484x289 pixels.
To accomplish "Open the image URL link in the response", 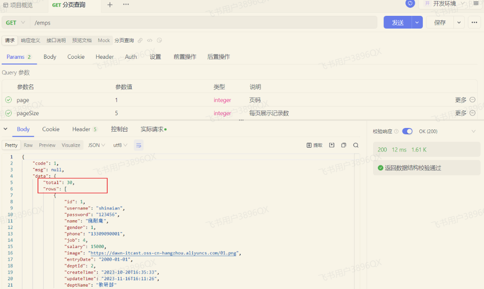I will (x=164, y=253).
